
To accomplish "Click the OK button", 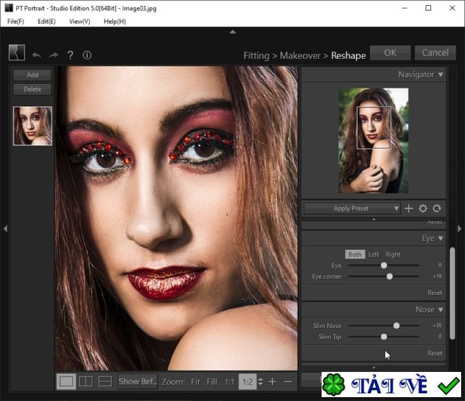I will pos(390,53).
